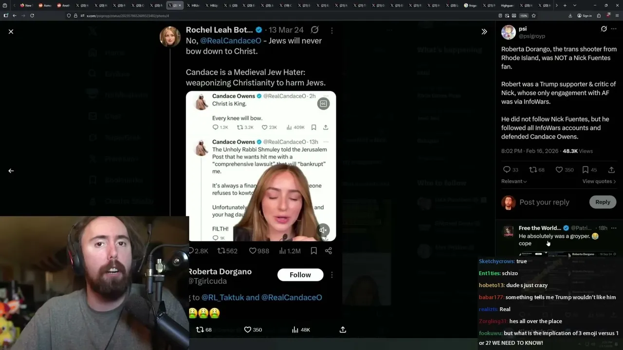
Task: Share Rochel Leah's post via the share icon
Action: (x=329, y=251)
